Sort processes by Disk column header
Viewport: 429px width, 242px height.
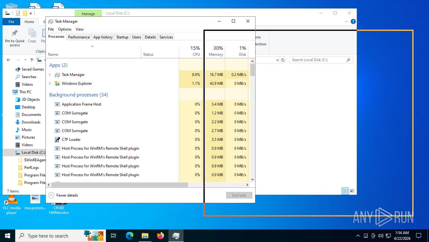[x=237, y=51]
